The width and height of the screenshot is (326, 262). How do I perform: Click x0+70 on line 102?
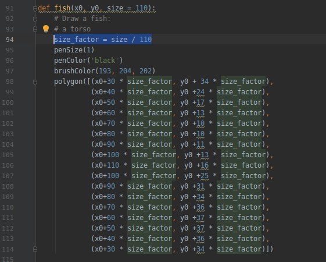point(105,123)
